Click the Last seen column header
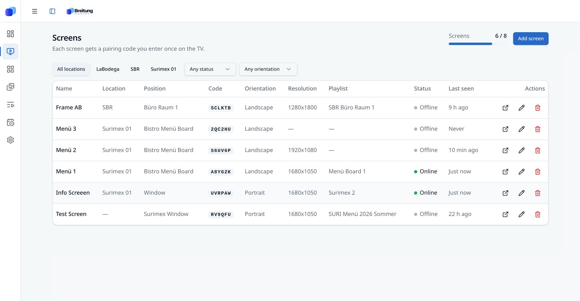580x301 pixels. pyautogui.click(x=461, y=89)
